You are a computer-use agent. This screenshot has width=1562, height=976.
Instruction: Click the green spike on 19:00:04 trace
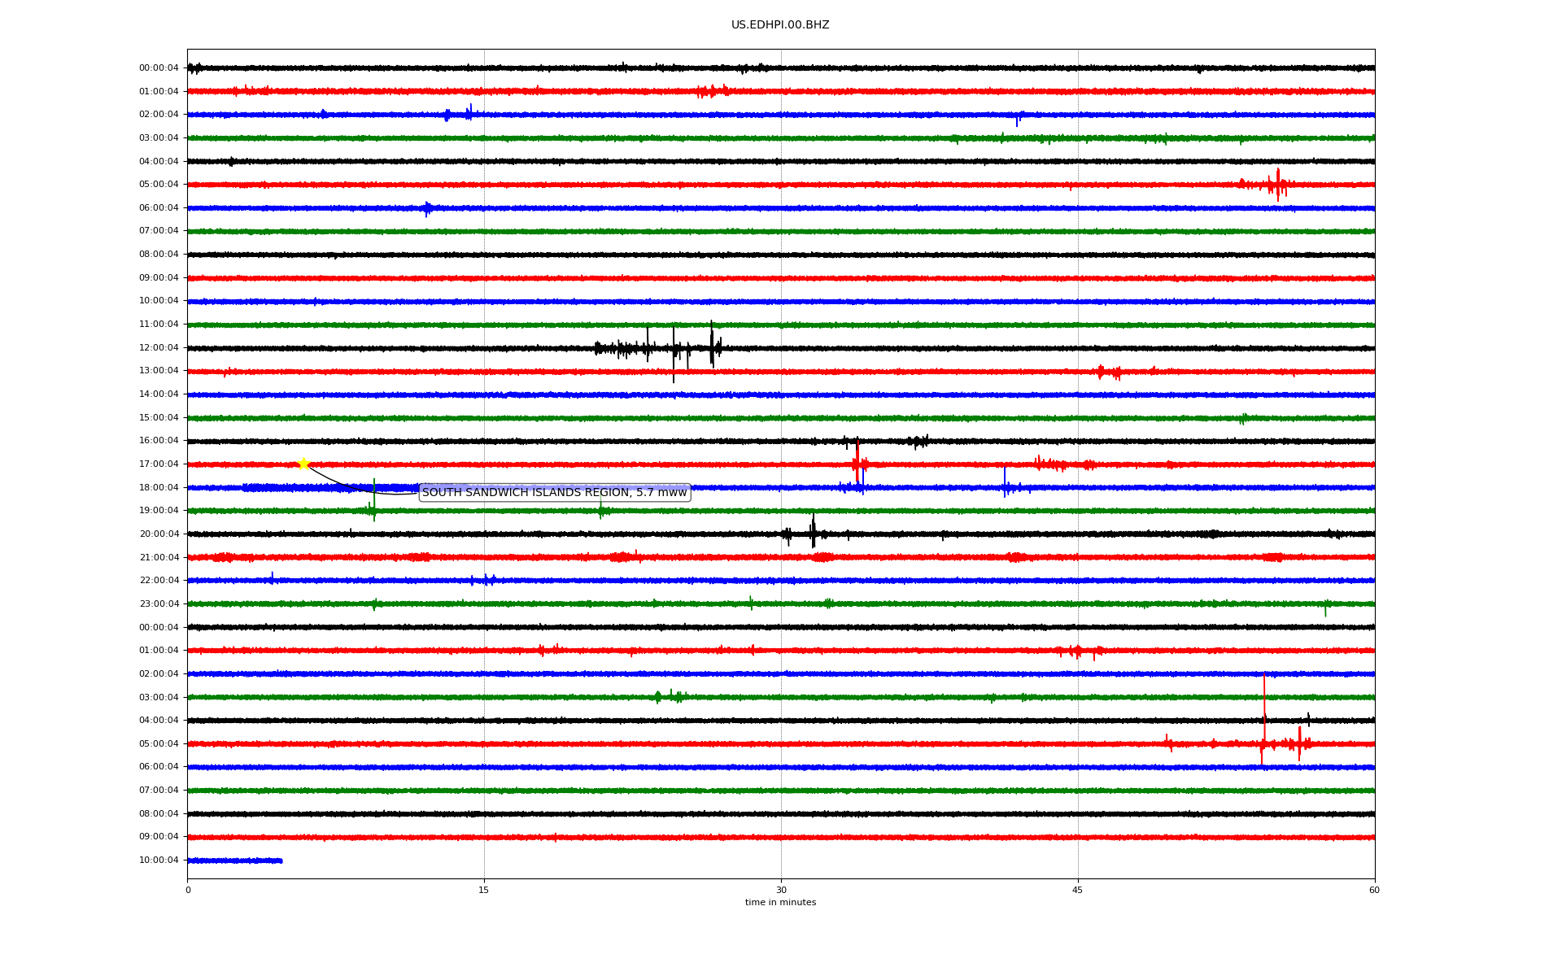click(x=374, y=501)
